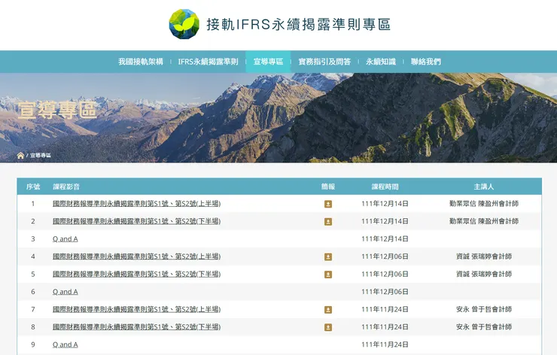The width and height of the screenshot is (557, 355).
Task: Click speaker 安永 曾于哲會計師 in row 8
Action: pos(484,326)
